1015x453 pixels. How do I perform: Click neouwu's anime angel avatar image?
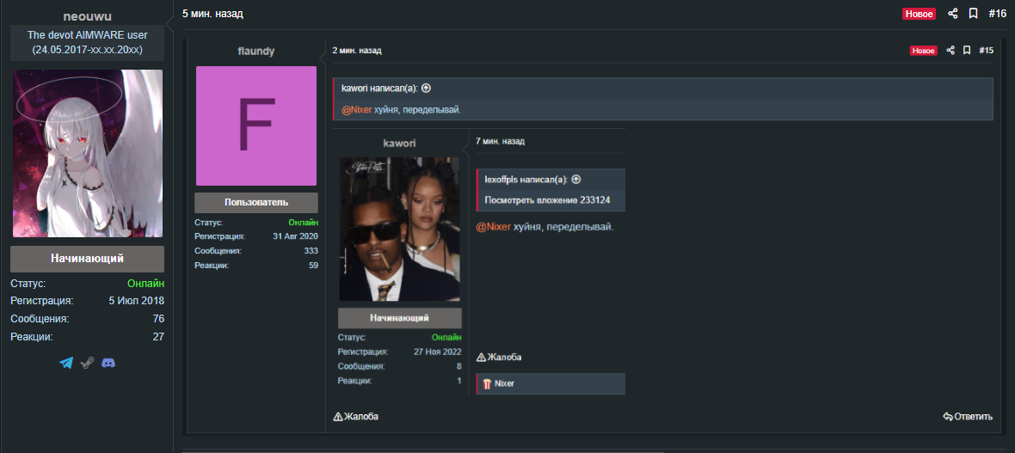tap(87, 154)
